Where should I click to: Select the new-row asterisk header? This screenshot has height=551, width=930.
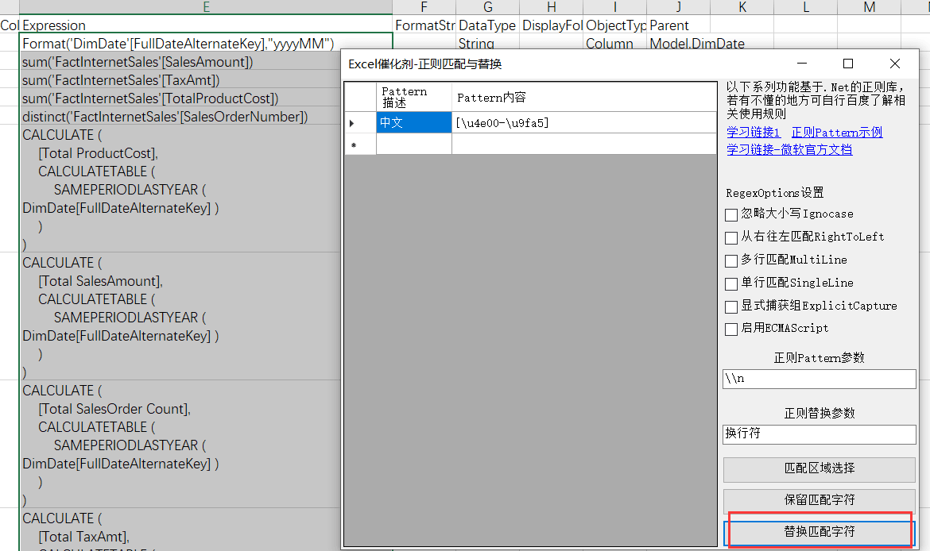coord(360,144)
